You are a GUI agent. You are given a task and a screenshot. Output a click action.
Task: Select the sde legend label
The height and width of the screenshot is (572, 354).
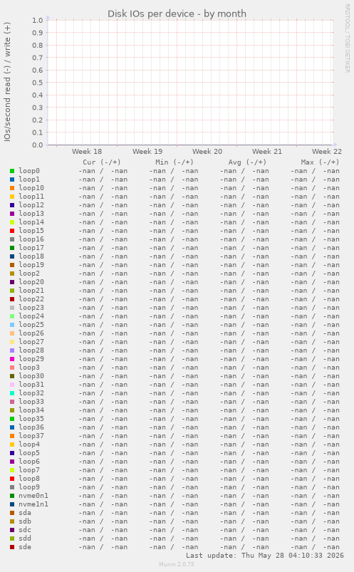click(25, 547)
